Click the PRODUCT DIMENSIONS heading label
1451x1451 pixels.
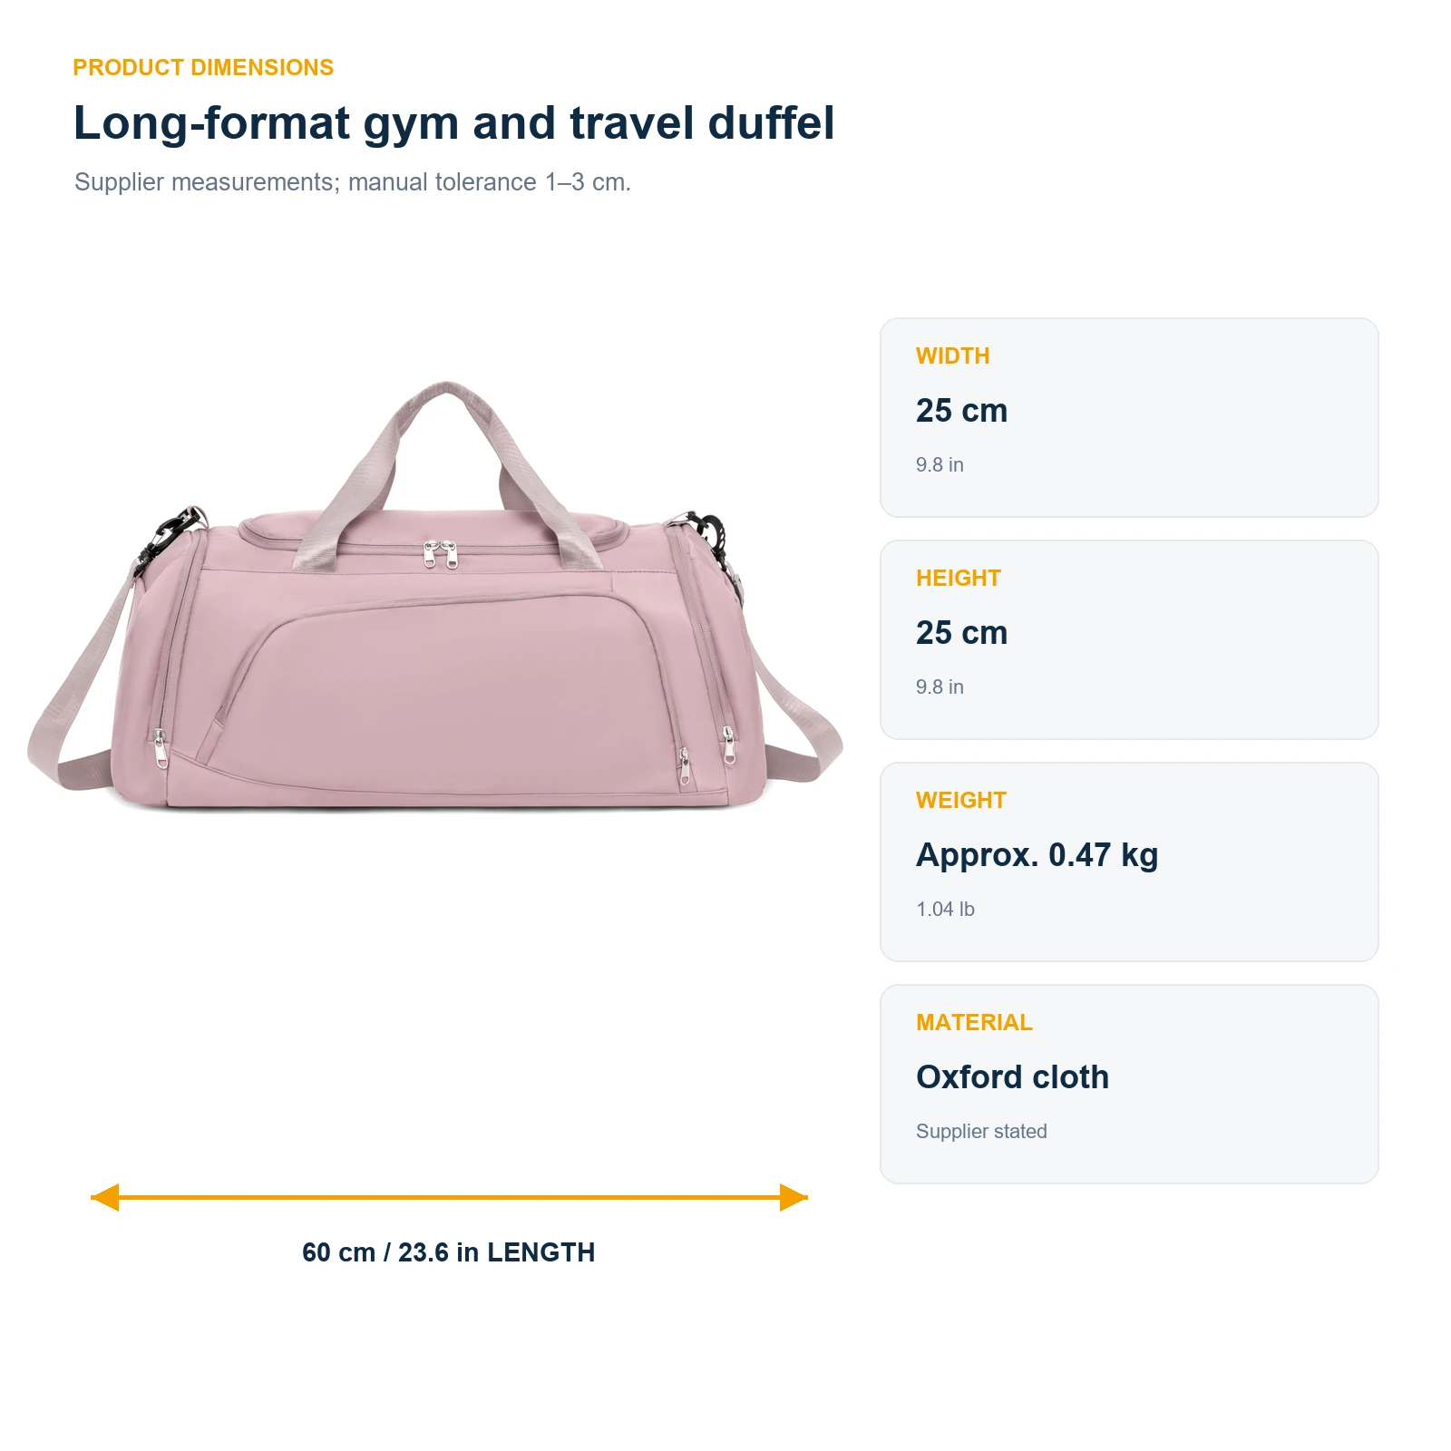click(x=203, y=68)
